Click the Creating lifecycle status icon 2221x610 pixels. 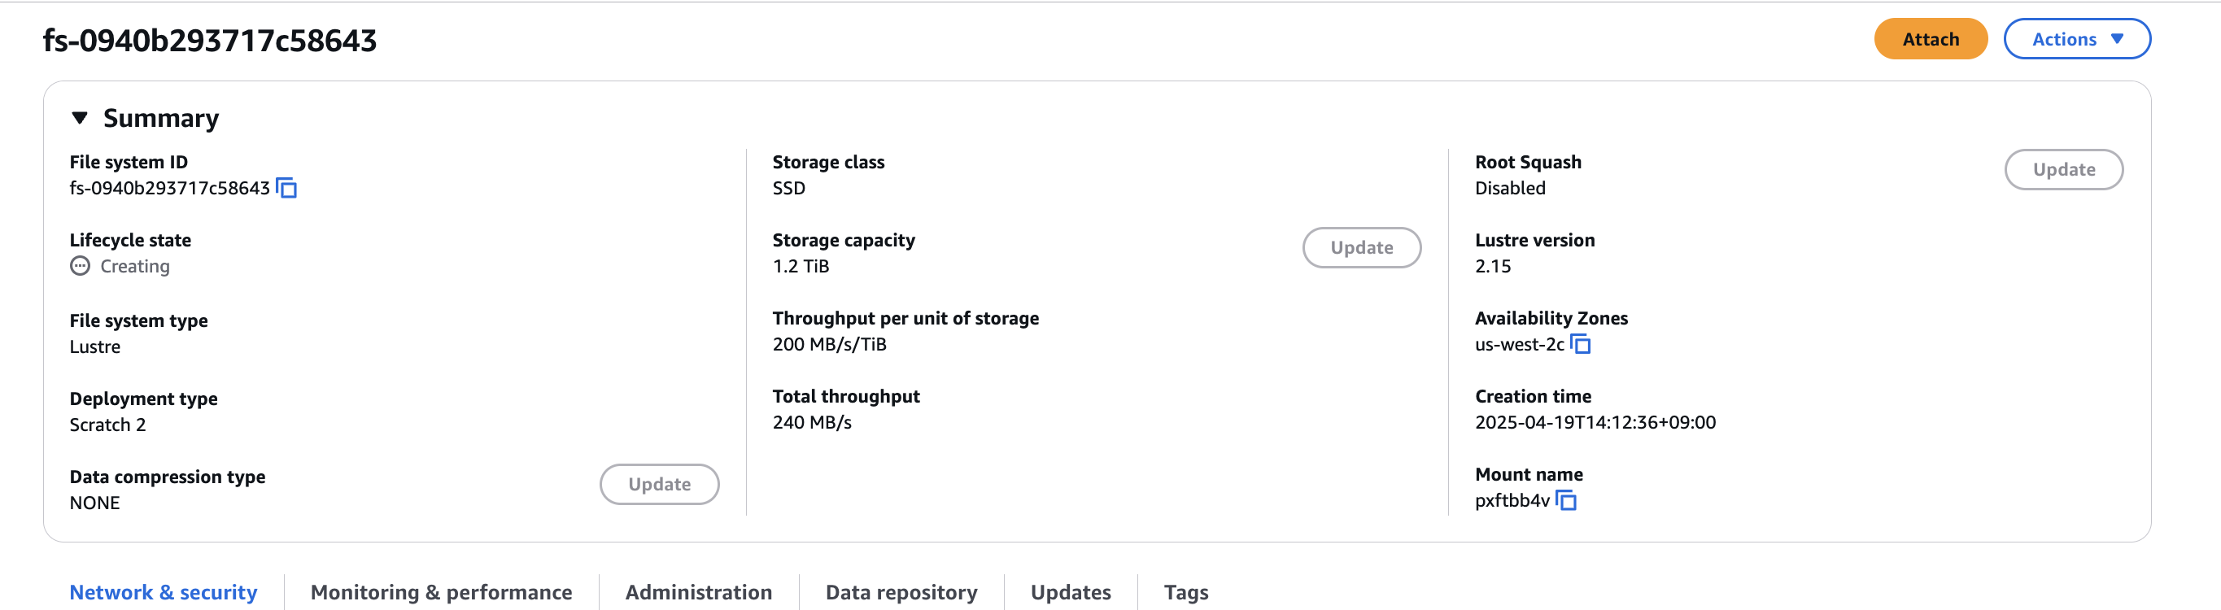[x=81, y=266]
